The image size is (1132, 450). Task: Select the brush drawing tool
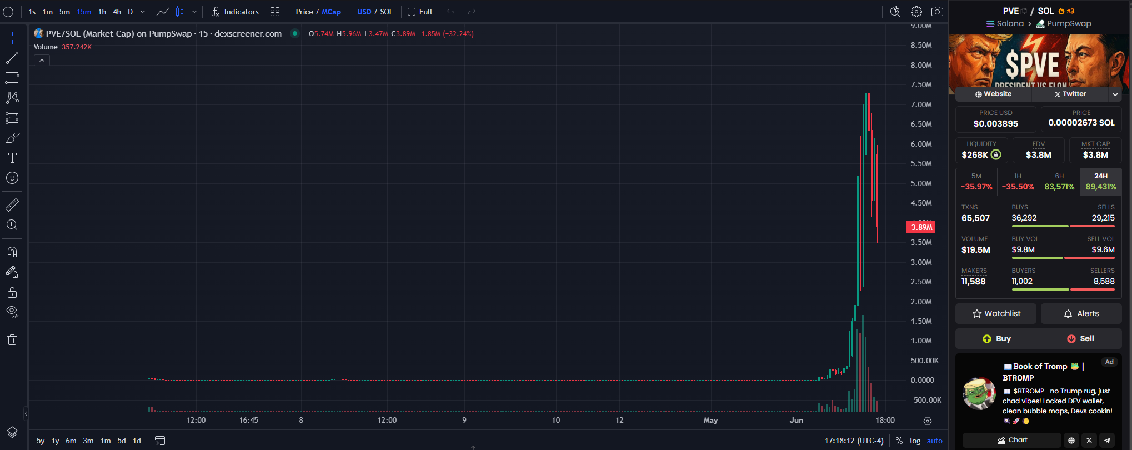(12, 138)
